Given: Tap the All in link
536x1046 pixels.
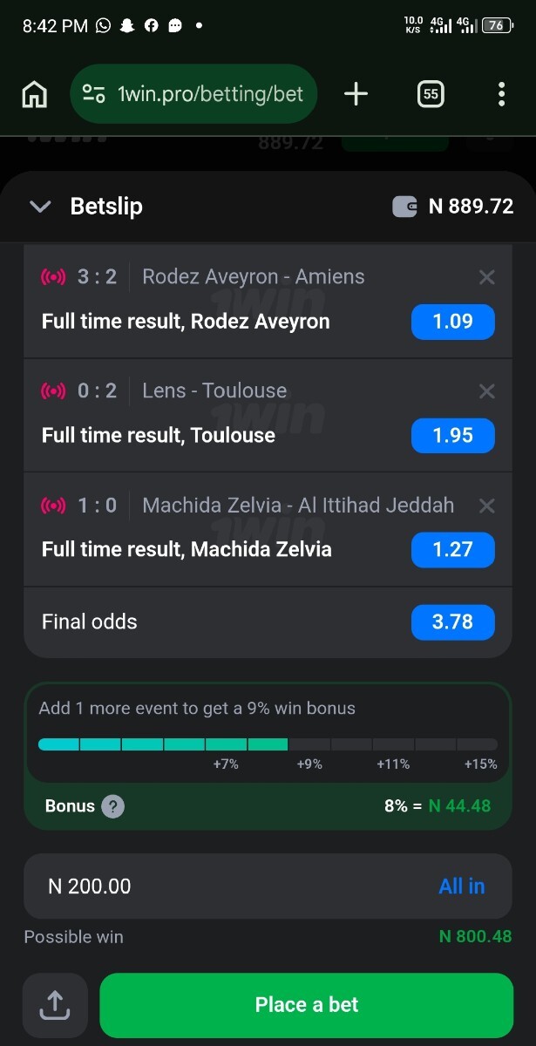Looking at the screenshot, I should 461,886.
